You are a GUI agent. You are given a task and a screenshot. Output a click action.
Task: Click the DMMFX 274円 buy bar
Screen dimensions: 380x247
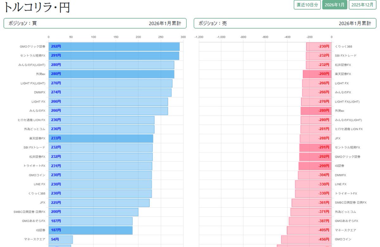coord(110,92)
